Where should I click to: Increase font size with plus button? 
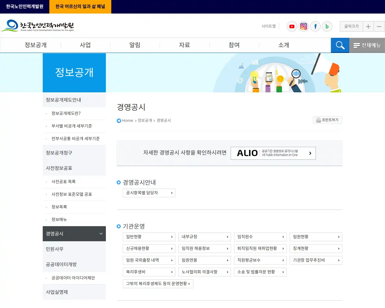click(x=368, y=26)
